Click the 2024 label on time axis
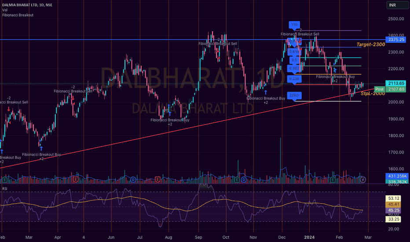The image size is (410, 242). [x=309, y=237]
